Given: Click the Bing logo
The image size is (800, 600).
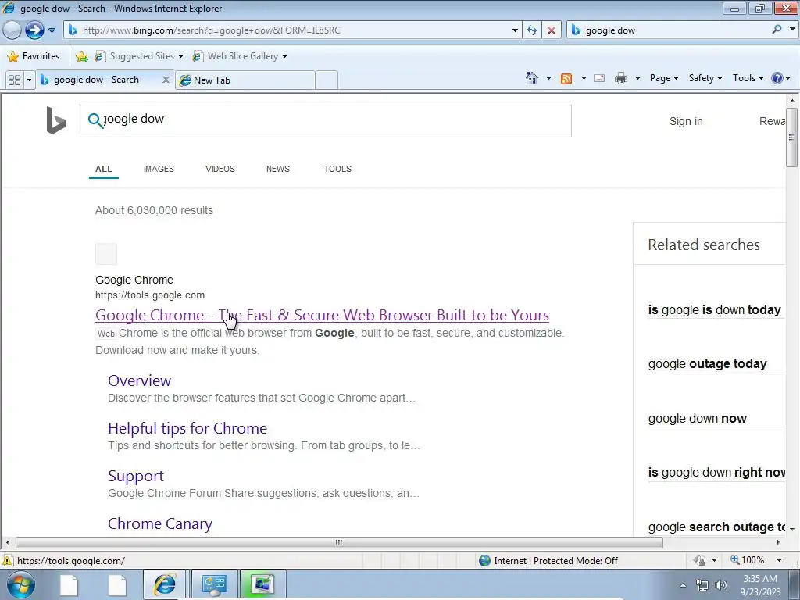Looking at the screenshot, I should 56,120.
